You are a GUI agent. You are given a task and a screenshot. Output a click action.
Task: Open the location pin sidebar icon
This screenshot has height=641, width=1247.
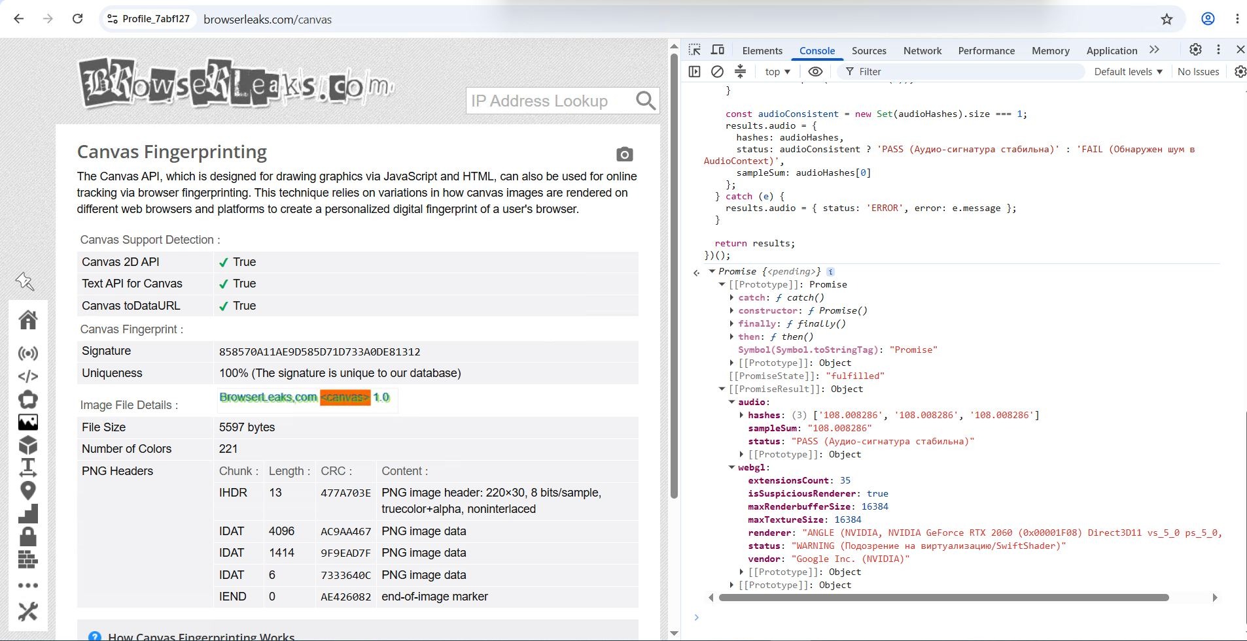pyautogui.click(x=27, y=490)
